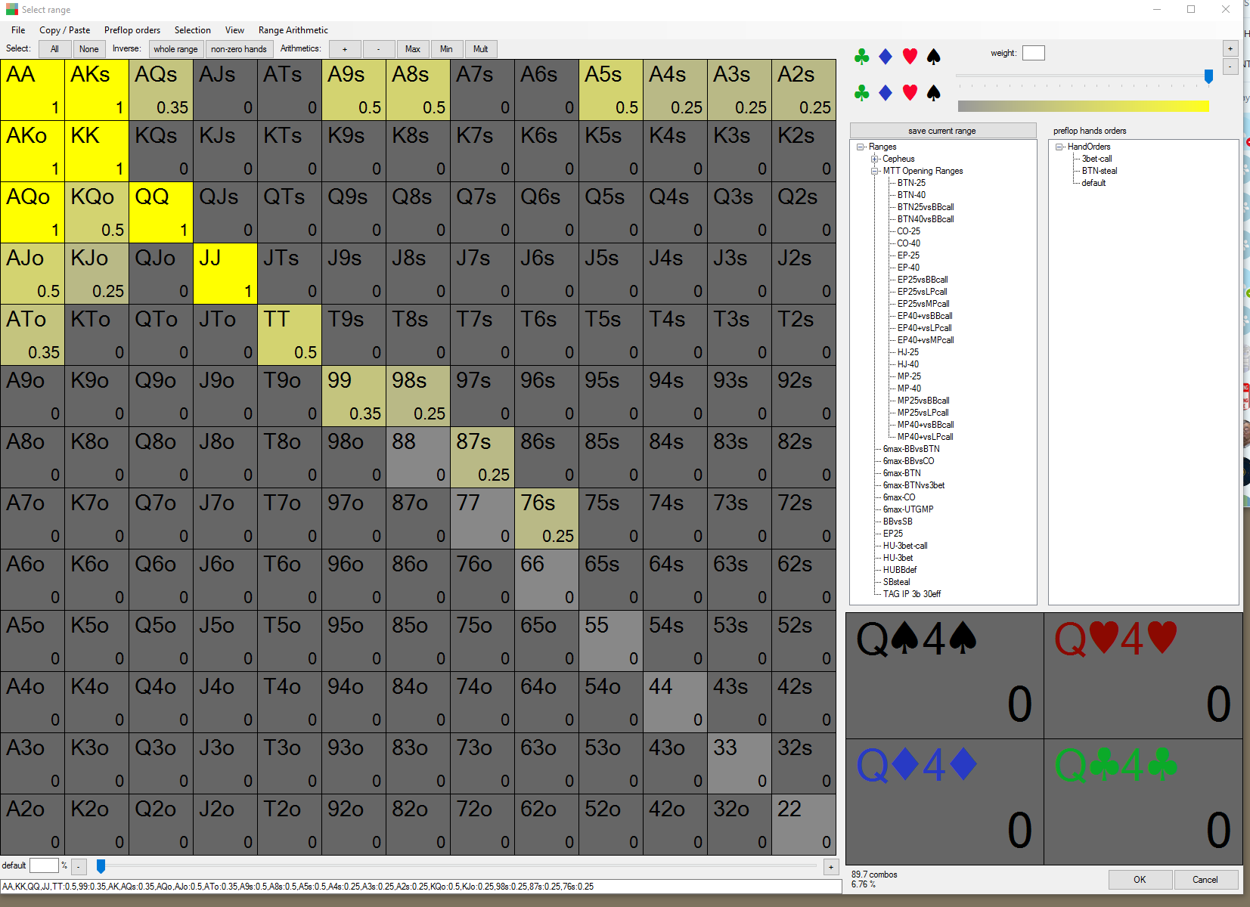Focus the weight input box
Image resolution: width=1250 pixels, height=907 pixels.
[1033, 53]
